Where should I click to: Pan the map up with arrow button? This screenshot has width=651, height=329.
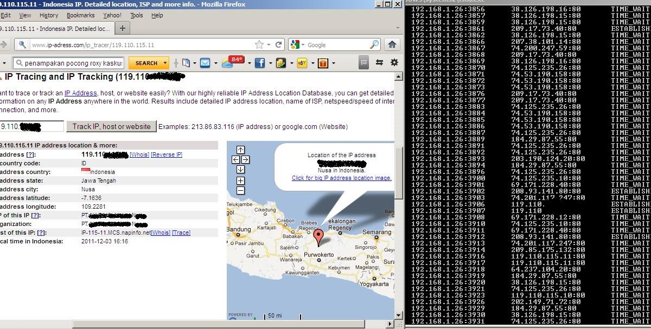click(241, 150)
